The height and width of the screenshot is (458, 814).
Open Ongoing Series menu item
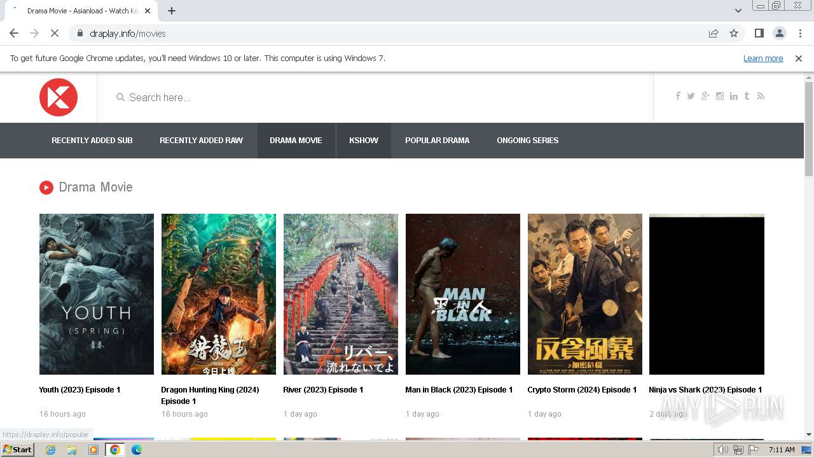(528, 141)
